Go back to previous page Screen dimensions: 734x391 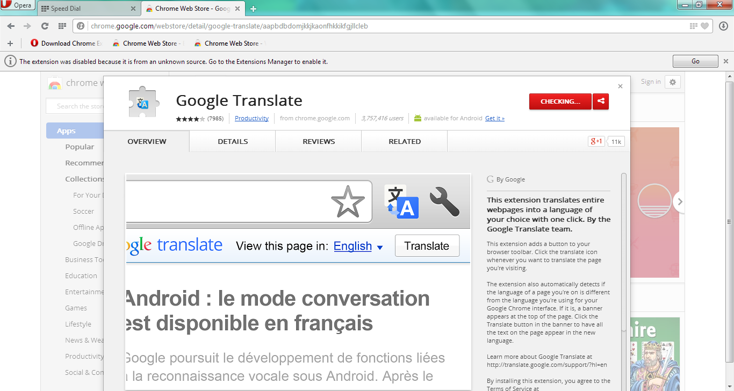click(11, 26)
